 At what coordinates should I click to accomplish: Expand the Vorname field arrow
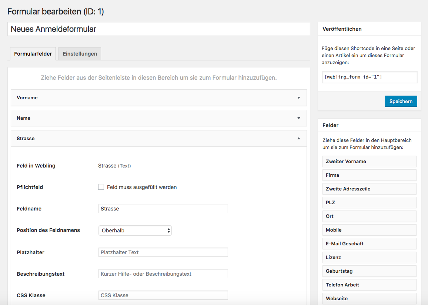click(x=298, y=98)
